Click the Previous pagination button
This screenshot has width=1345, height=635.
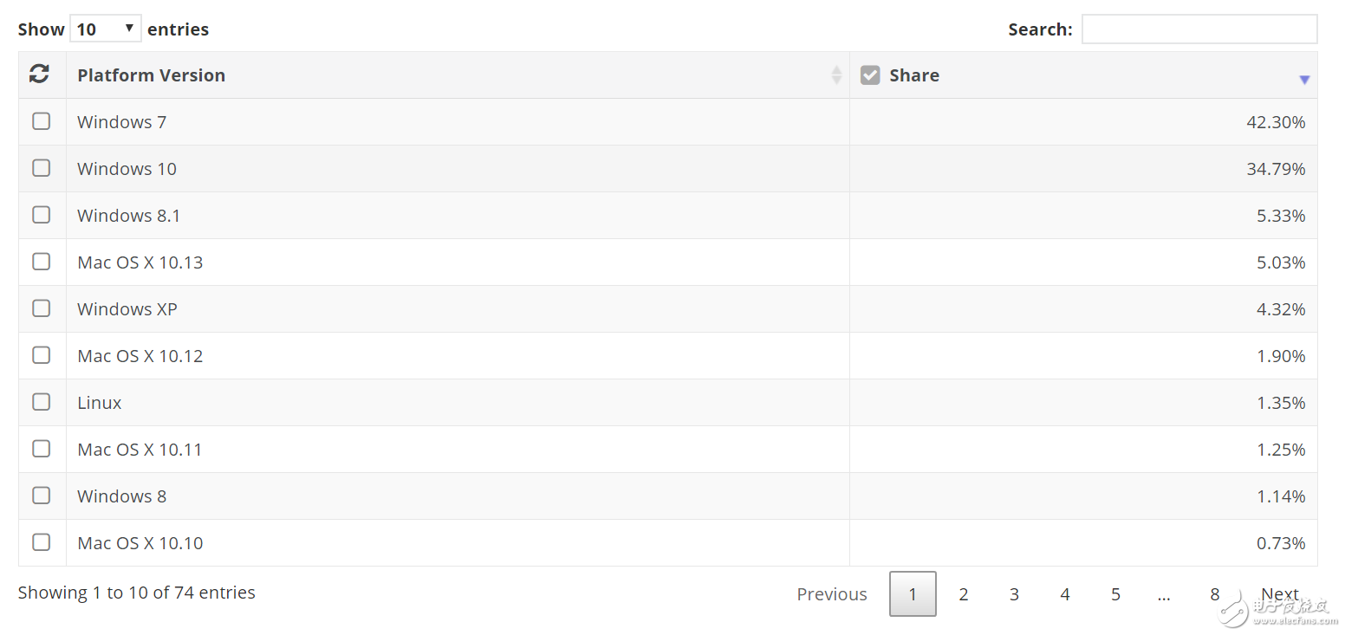coord(832,594)
